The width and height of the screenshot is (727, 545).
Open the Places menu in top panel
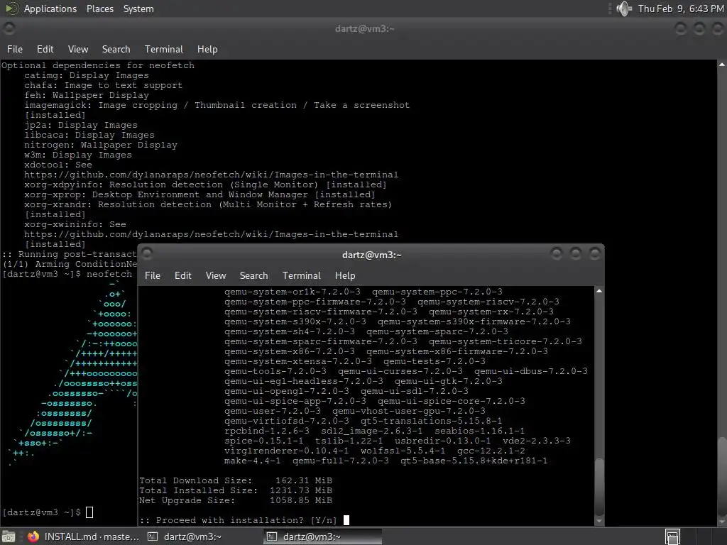tap(99, 9)
